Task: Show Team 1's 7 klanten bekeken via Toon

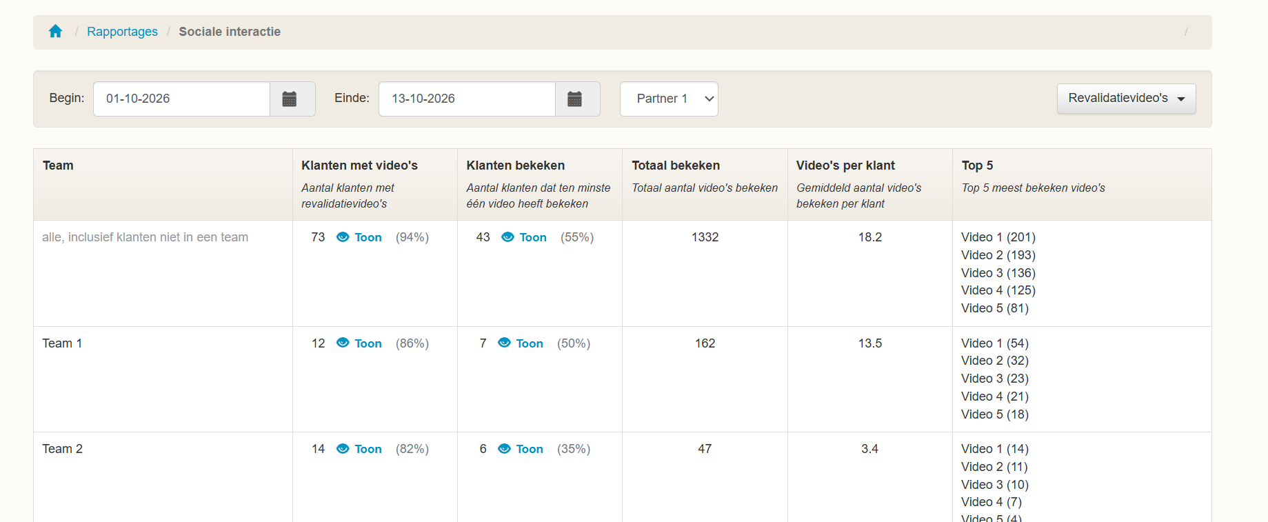Action: pos(530,343)
